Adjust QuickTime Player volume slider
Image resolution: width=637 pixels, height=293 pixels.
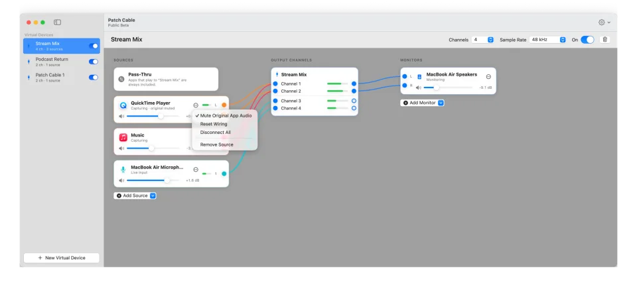153,116
